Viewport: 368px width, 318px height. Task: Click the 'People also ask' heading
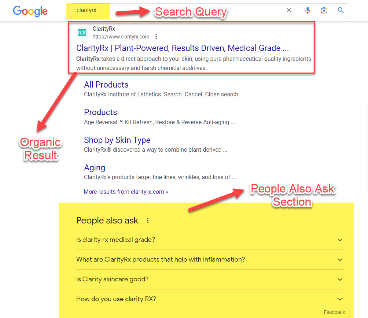(107, 221)
